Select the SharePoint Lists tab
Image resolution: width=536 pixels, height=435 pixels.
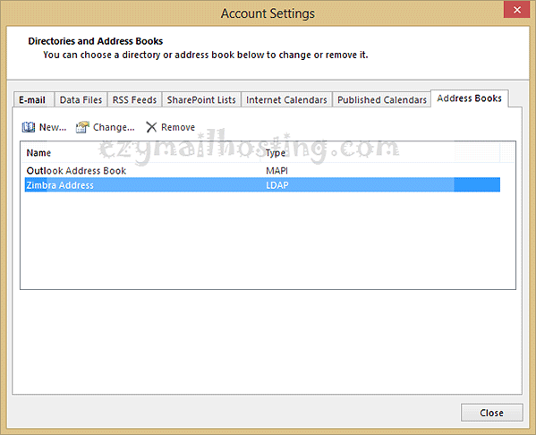[x=201, y=100]
